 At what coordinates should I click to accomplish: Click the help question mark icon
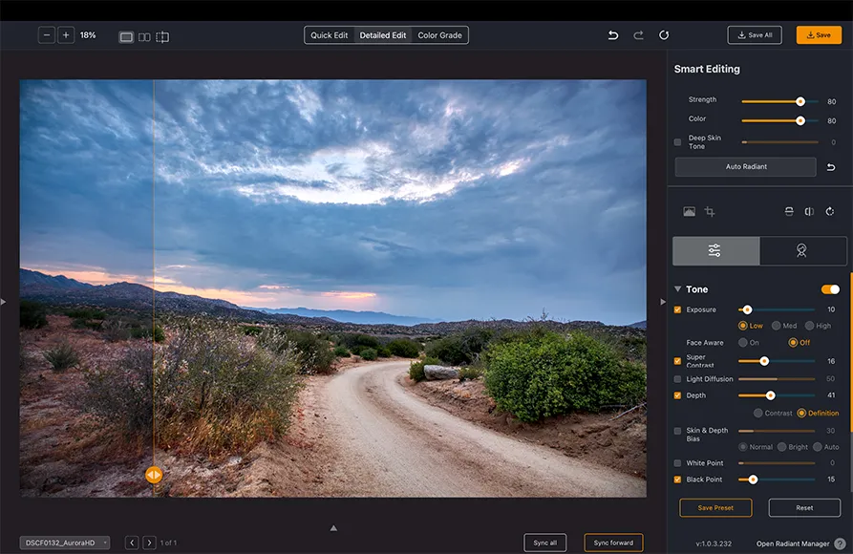[840, 543]
